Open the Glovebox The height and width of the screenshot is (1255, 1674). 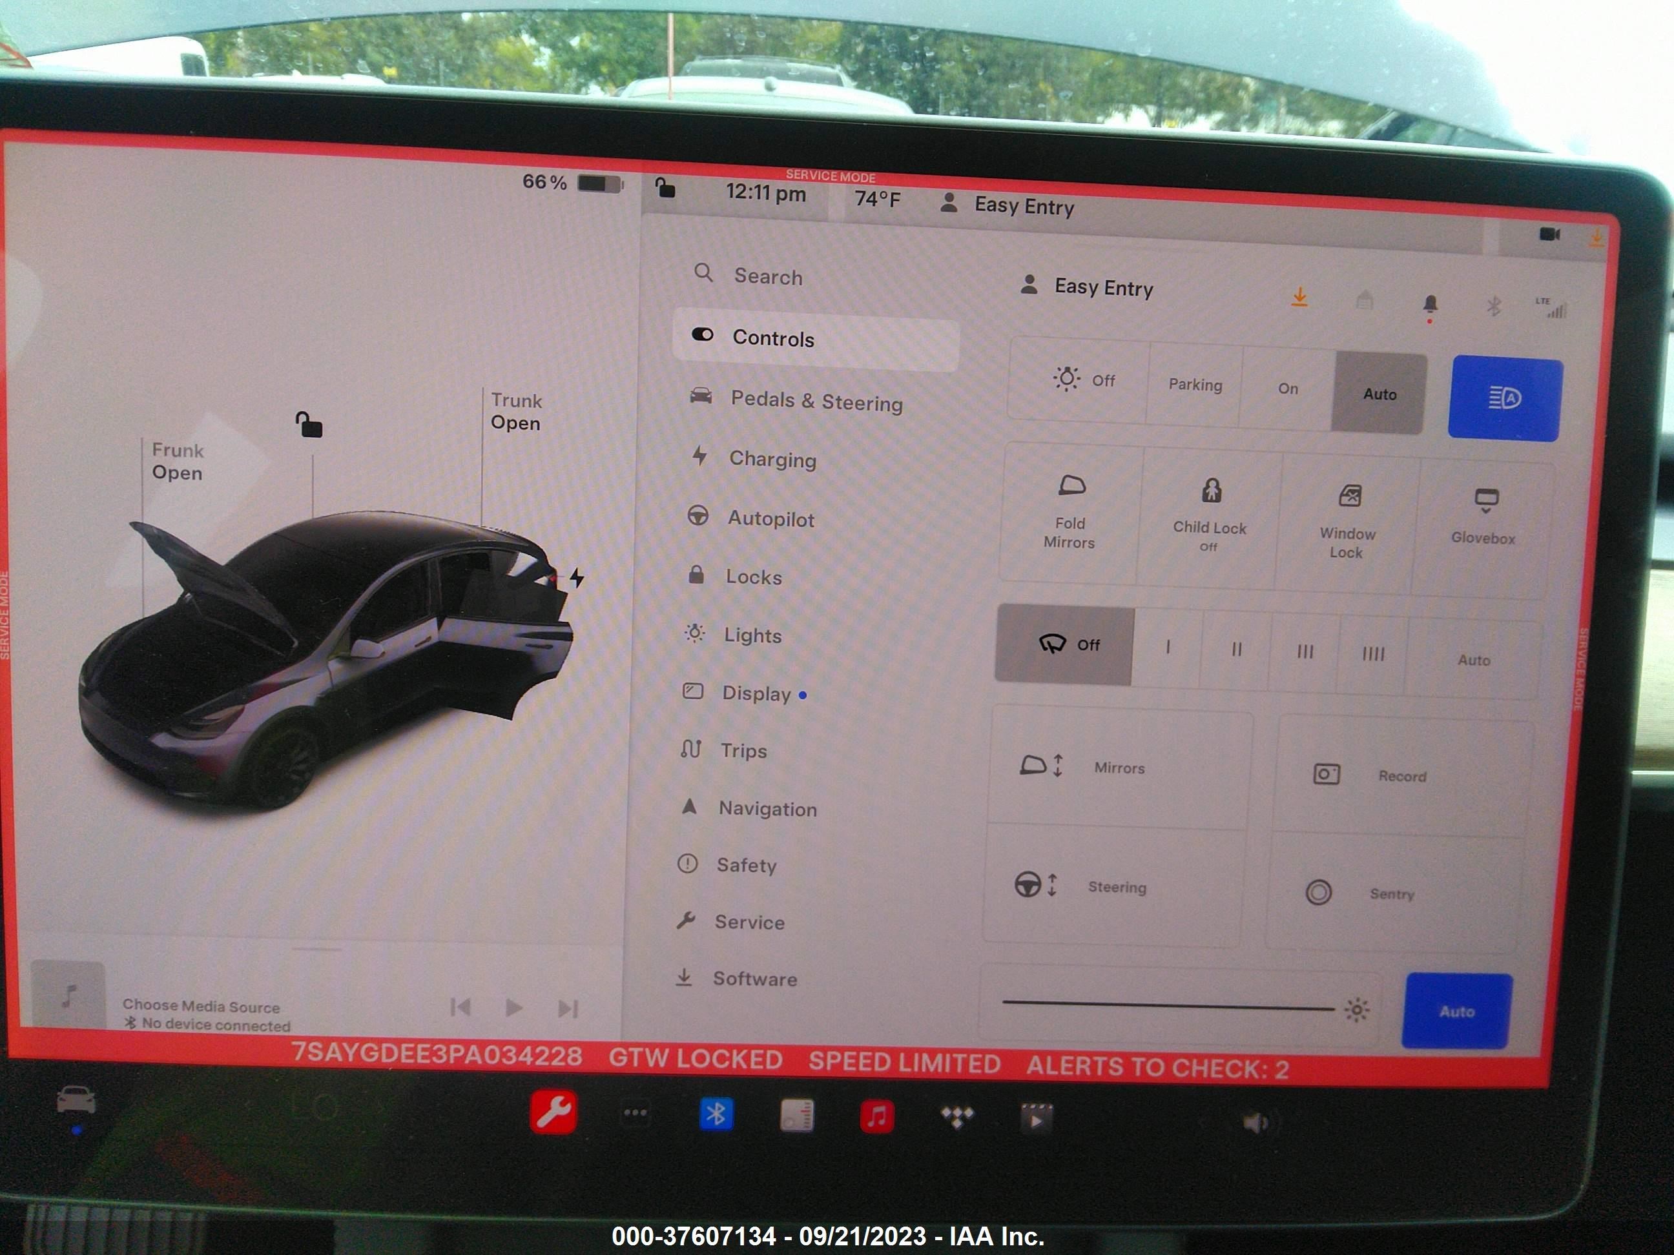(1483, 529)
